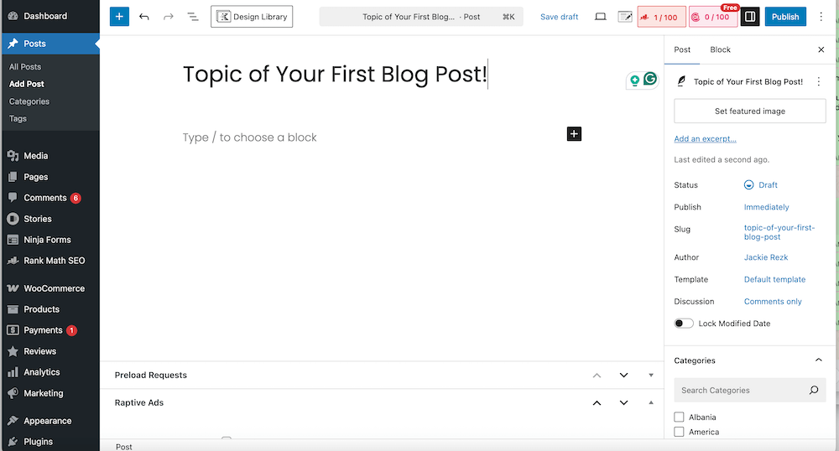Expand the Preload Requests panel
The height and width of the screenshot is (451, 839).
pos(651,375)
